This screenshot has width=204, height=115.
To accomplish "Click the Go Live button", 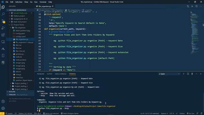I will point(190,113).
